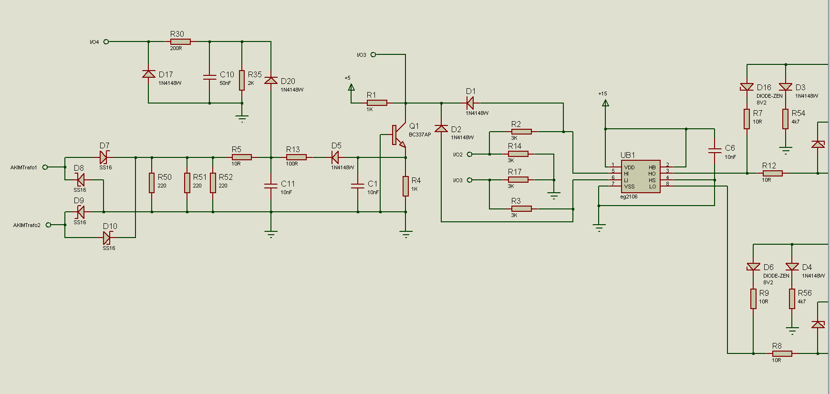
Task: Select diode D17 symbol
Action: click(149, 74)
